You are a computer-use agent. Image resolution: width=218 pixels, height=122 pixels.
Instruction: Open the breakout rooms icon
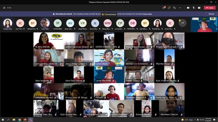174,8
